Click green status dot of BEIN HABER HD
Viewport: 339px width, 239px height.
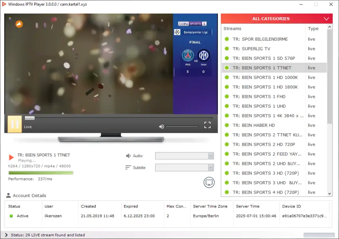click(227, 125)
